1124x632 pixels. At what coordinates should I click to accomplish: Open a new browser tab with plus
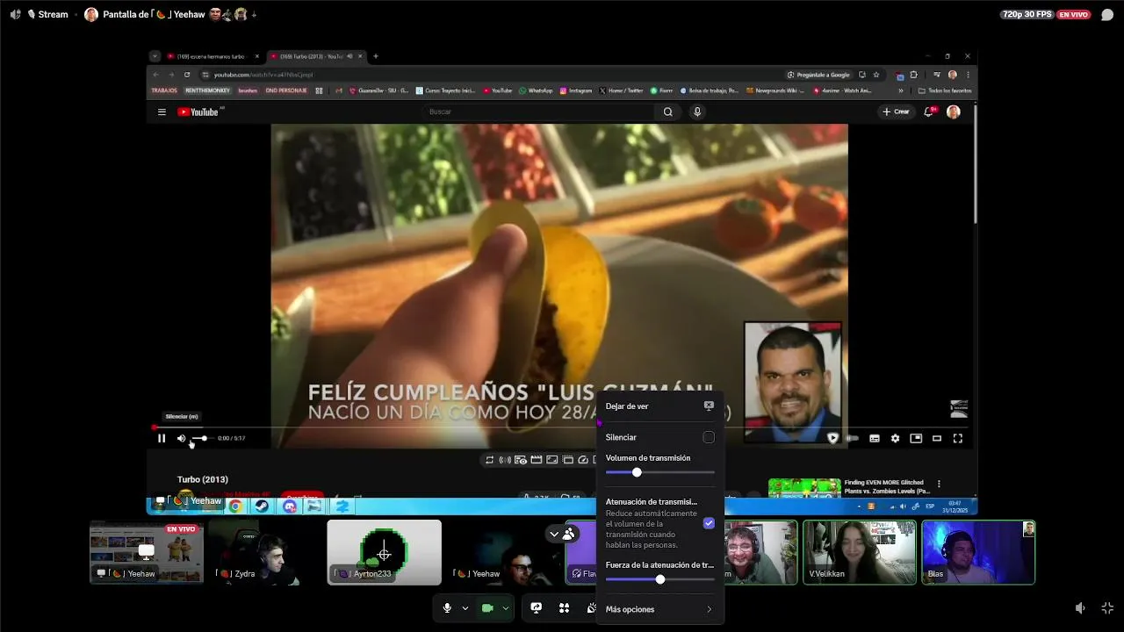click(x=376, y=56)
